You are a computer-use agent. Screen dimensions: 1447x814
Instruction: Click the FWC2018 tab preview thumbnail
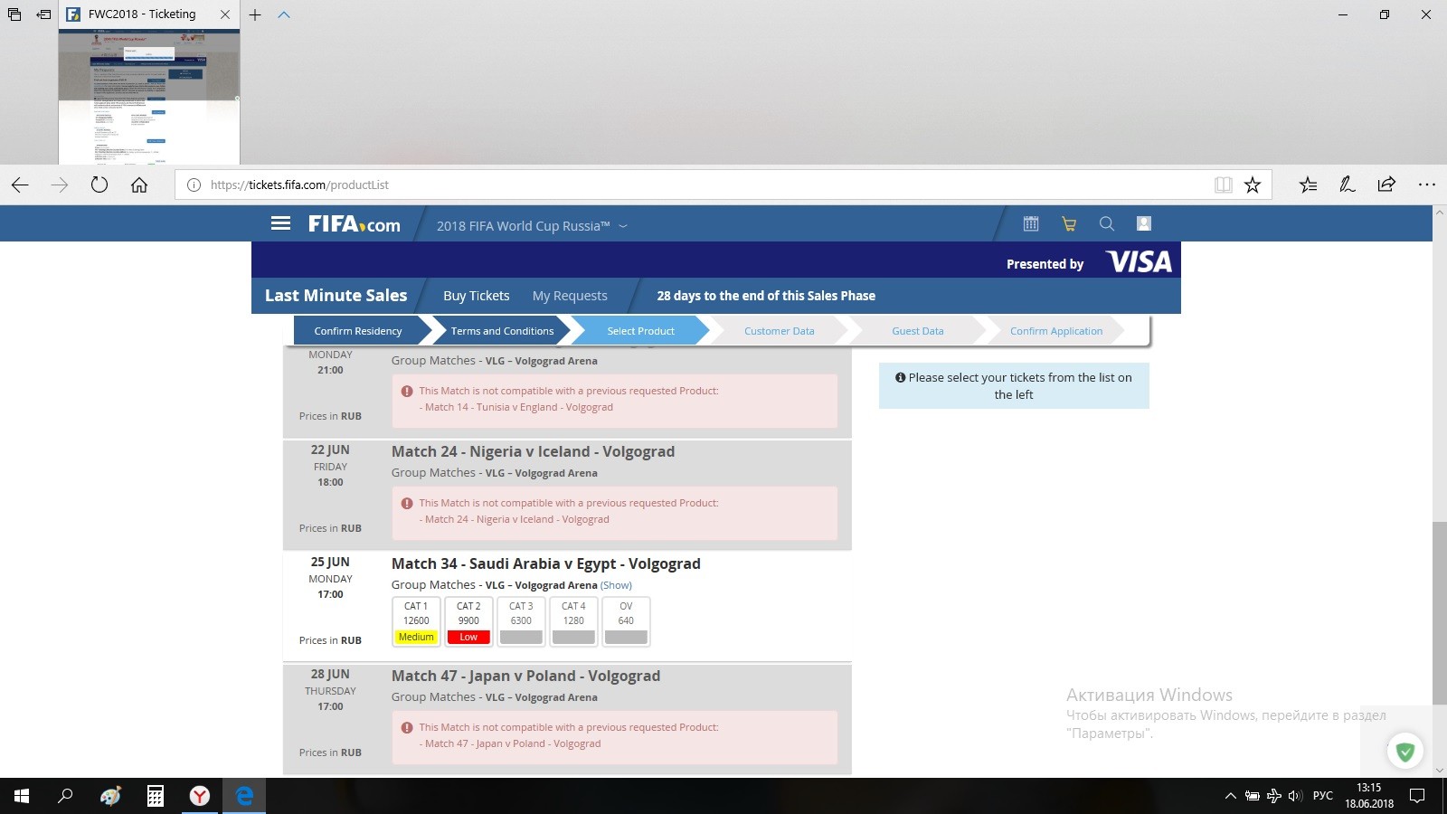point(149,97)
